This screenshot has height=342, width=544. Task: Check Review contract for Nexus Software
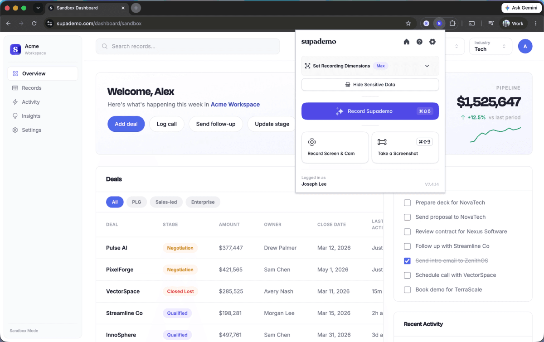point(407,231)
